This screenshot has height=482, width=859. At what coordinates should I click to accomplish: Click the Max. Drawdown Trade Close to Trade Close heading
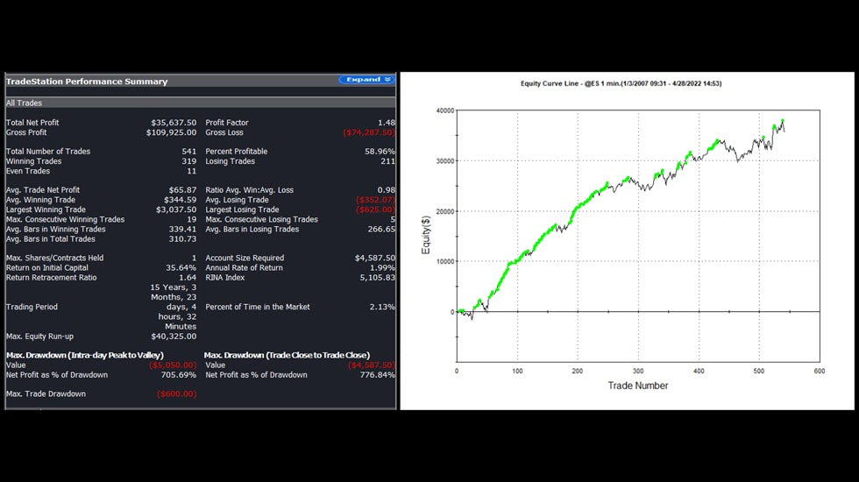point(288,355)
